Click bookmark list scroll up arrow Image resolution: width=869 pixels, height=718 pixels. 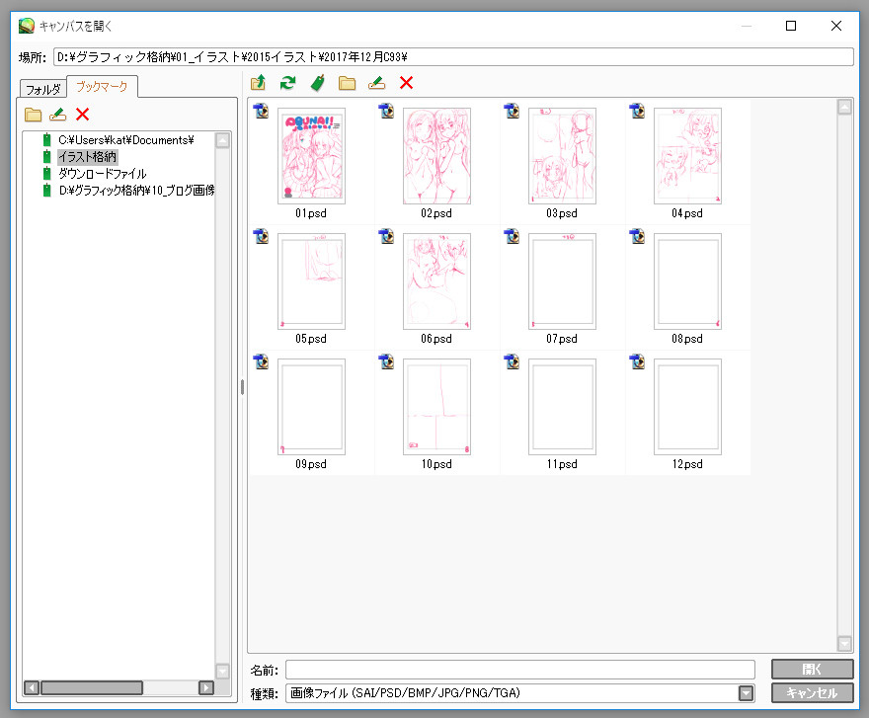pos(222,140)
